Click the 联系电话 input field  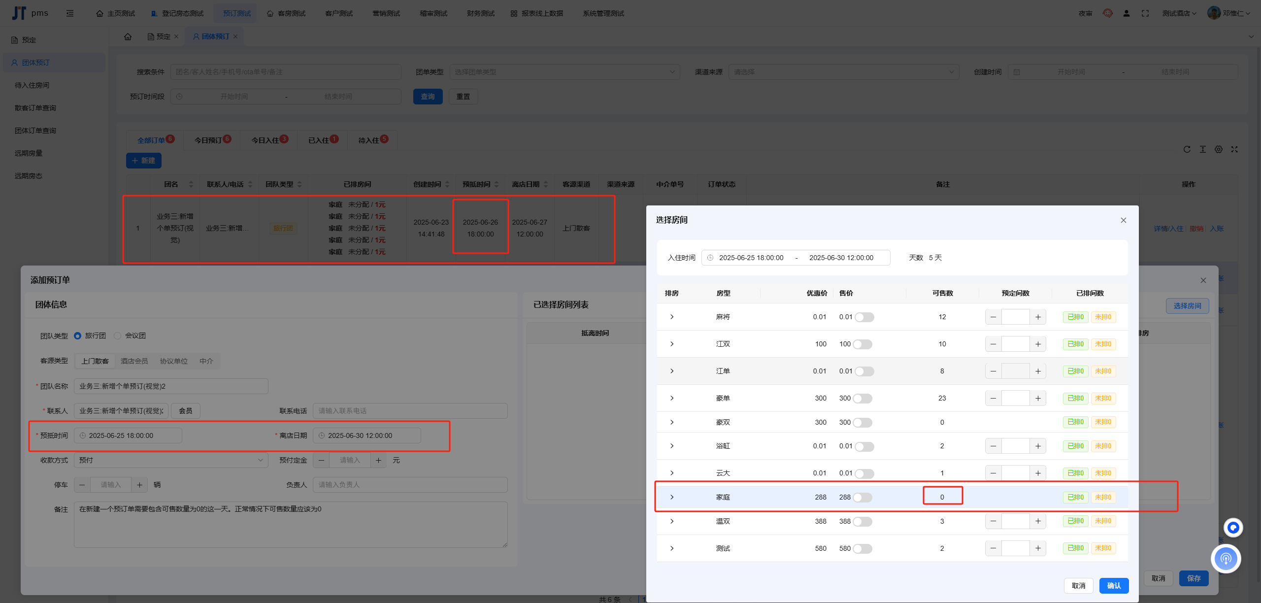(410, 411)
